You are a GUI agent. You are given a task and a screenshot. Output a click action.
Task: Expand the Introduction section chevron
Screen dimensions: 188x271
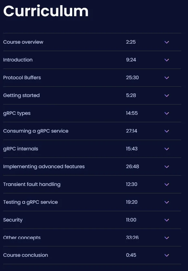coord(167,60)
